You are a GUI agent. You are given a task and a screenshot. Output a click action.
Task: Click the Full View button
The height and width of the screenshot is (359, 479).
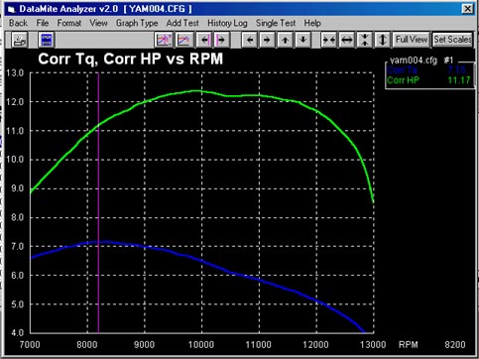click(412, 40)
